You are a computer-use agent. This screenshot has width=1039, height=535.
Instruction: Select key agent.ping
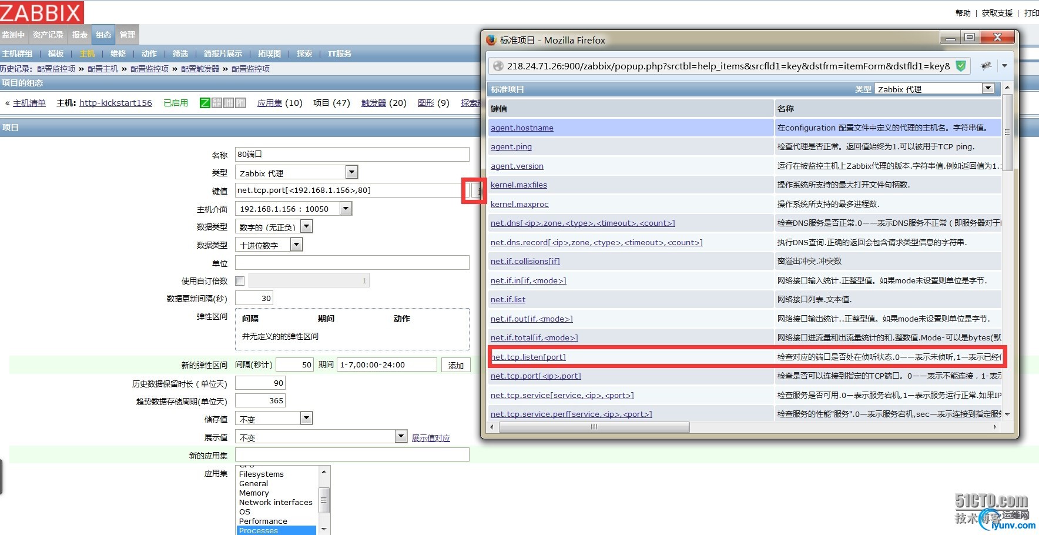click(x=511, y=147)
